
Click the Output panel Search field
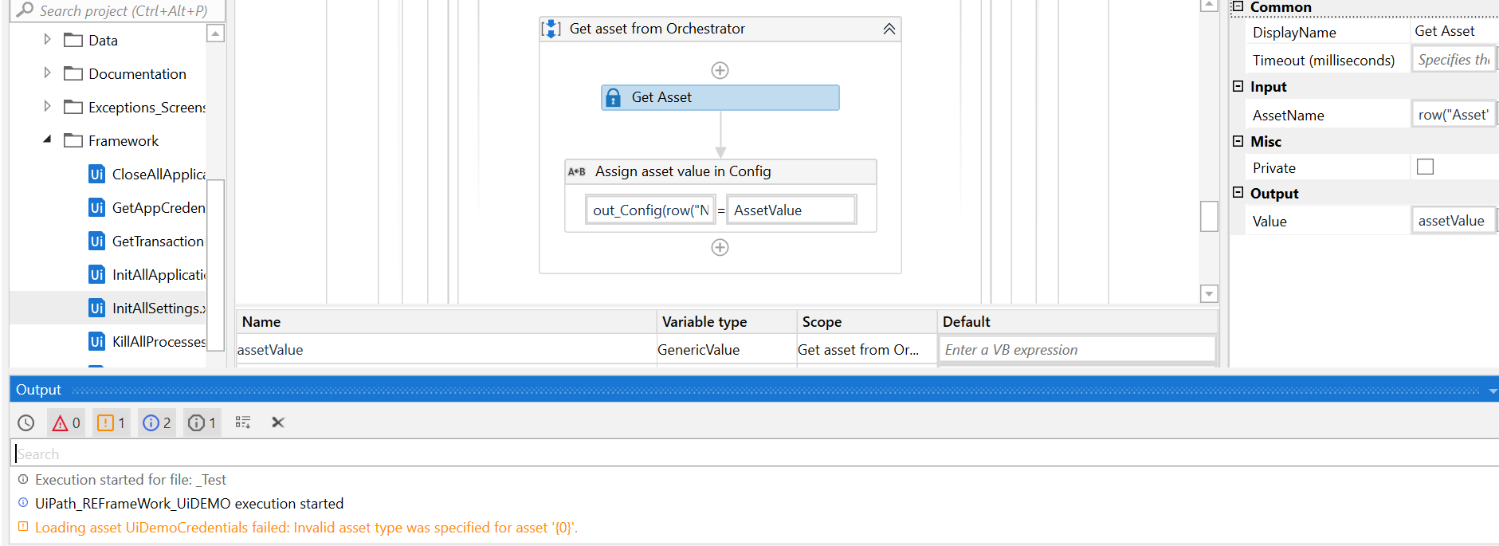tap(755, 454)
